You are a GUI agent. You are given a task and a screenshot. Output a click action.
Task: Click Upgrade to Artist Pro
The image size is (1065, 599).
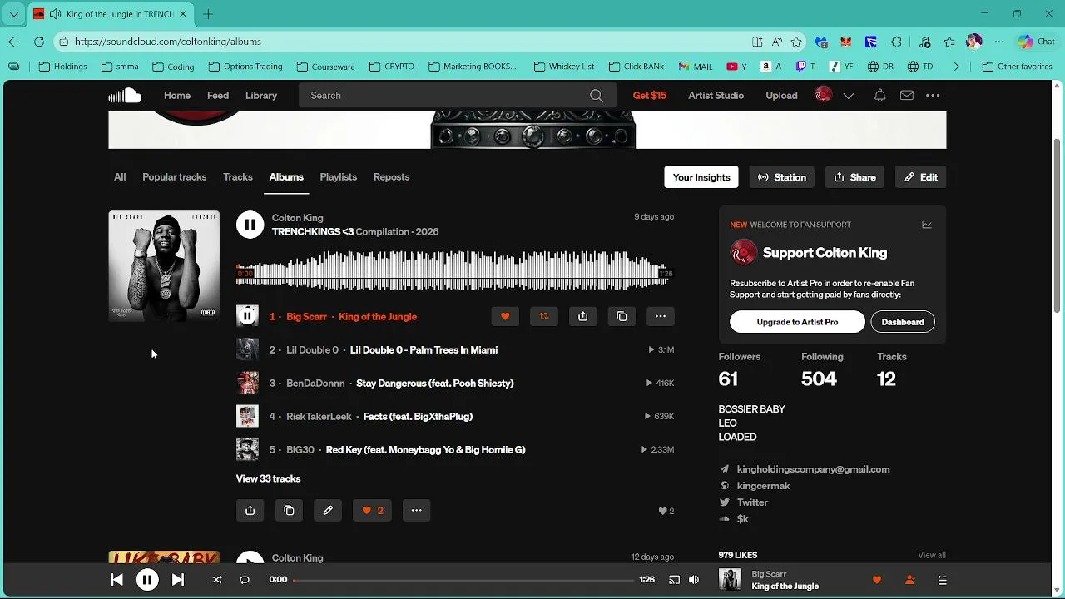click(797, 322)
